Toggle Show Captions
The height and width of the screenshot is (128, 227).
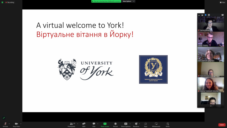[126, 125]
